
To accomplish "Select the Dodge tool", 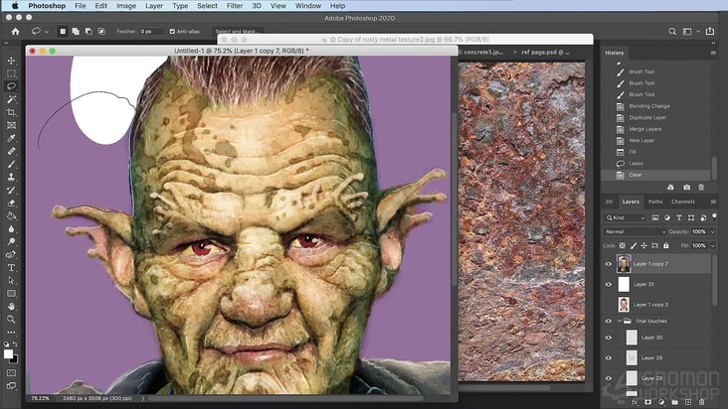I will point(11,242).
